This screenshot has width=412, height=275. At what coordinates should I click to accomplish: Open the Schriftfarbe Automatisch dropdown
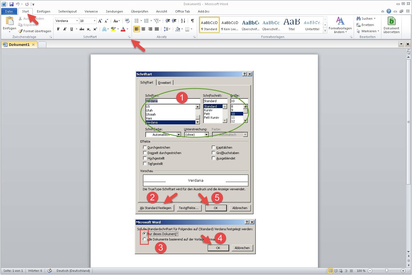[179, 135]
